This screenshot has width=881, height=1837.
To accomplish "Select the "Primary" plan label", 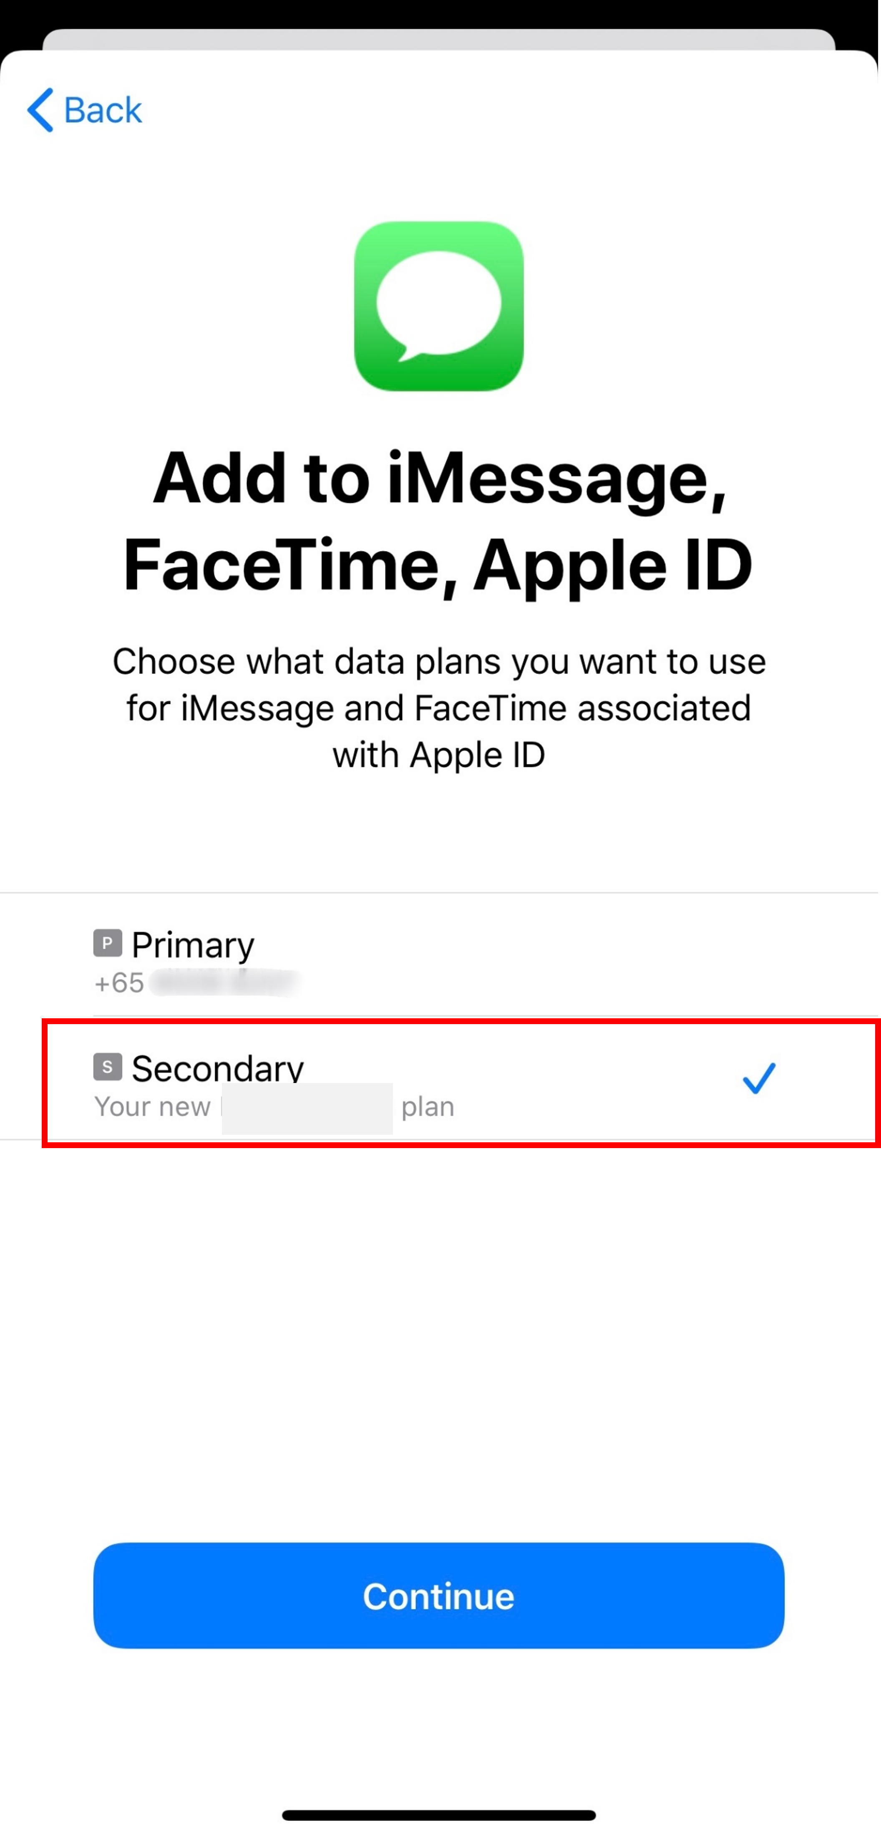I will coord(192,944).
